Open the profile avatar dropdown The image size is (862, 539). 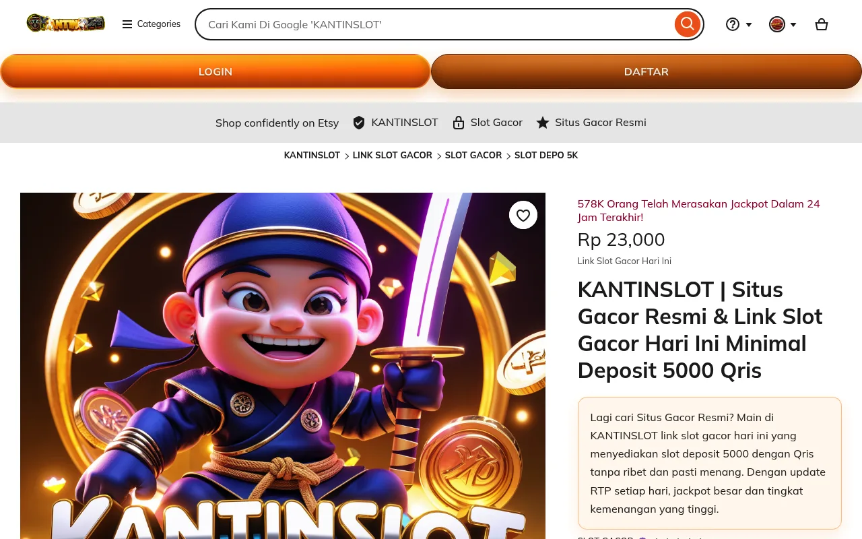(783, 24)
